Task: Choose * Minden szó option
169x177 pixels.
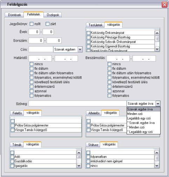Action: click(143, 127)
